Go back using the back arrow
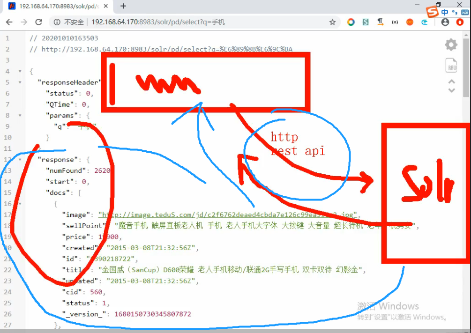Screen dimensions: 471x333 (x=10, y=22)
